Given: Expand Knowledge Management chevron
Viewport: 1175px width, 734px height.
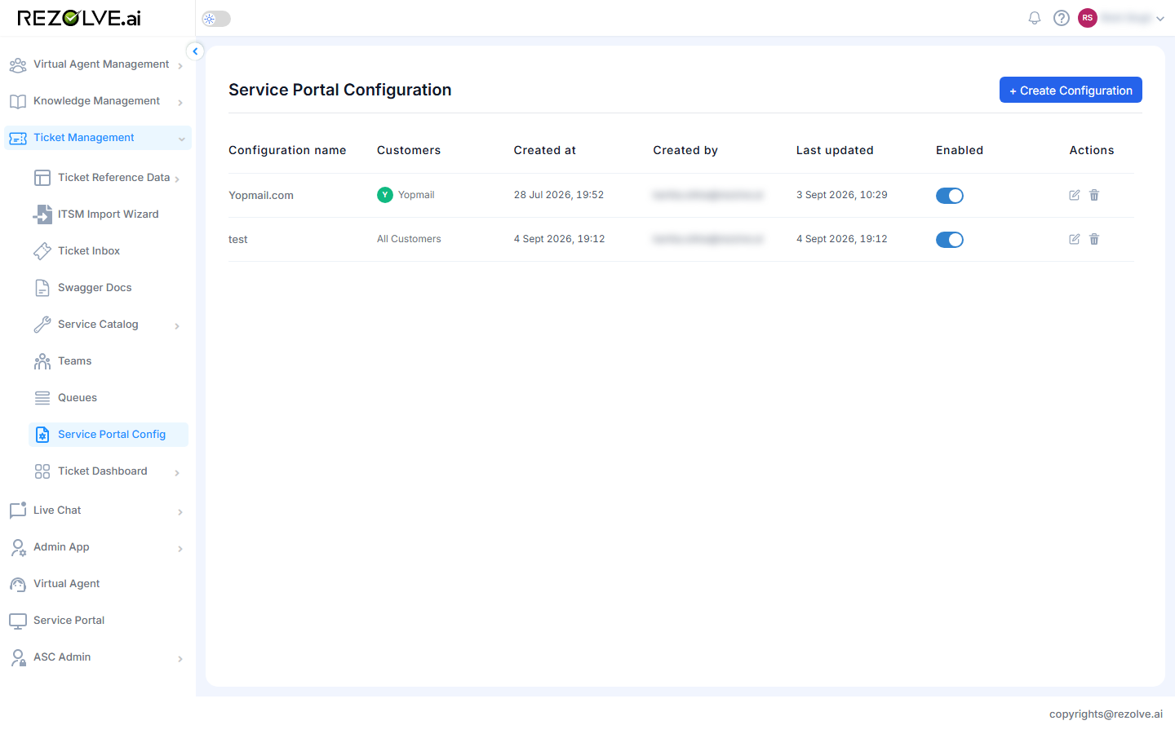Looking at the screenshot, I should coord(180,103).
